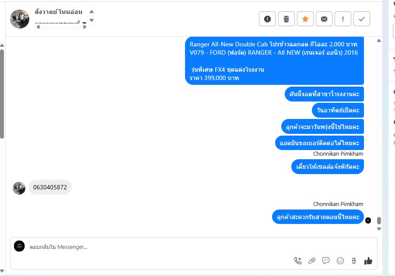Click right arrow under contact subtitle
The width and height of the screenshot is (395, 276).
pyautogui.click(x=85, y=27)
